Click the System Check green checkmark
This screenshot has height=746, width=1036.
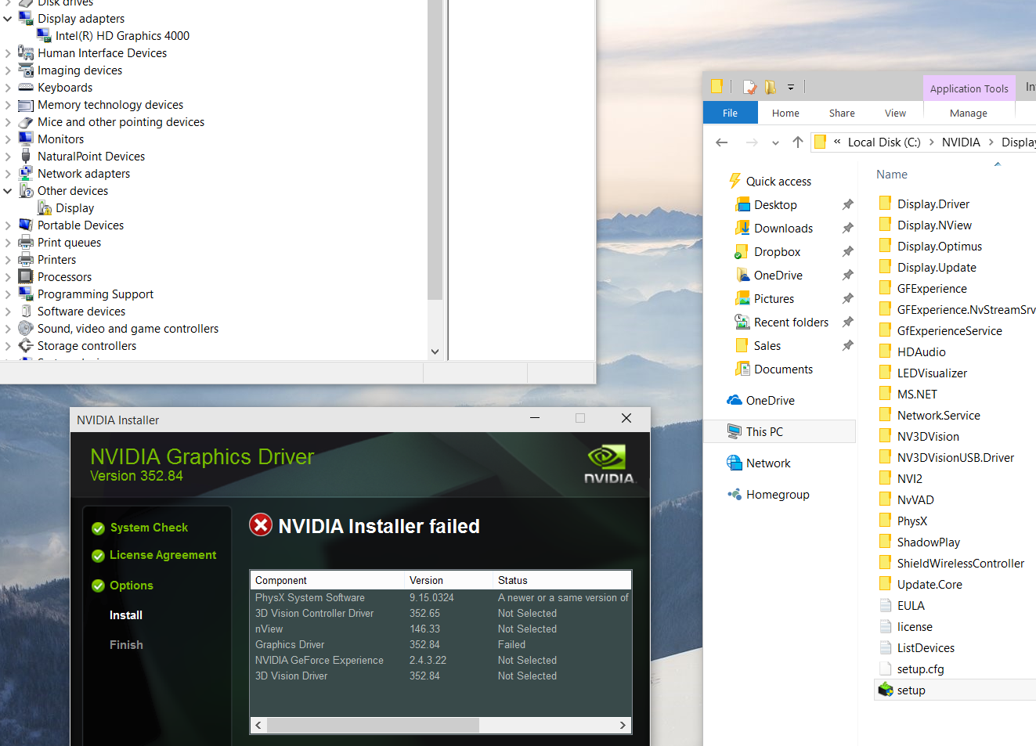coord(98,528)
